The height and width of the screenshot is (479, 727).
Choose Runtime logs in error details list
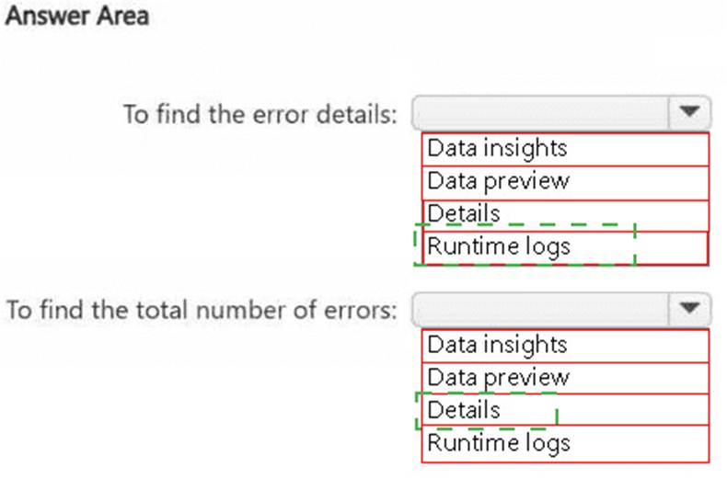(x=565, y=248)
